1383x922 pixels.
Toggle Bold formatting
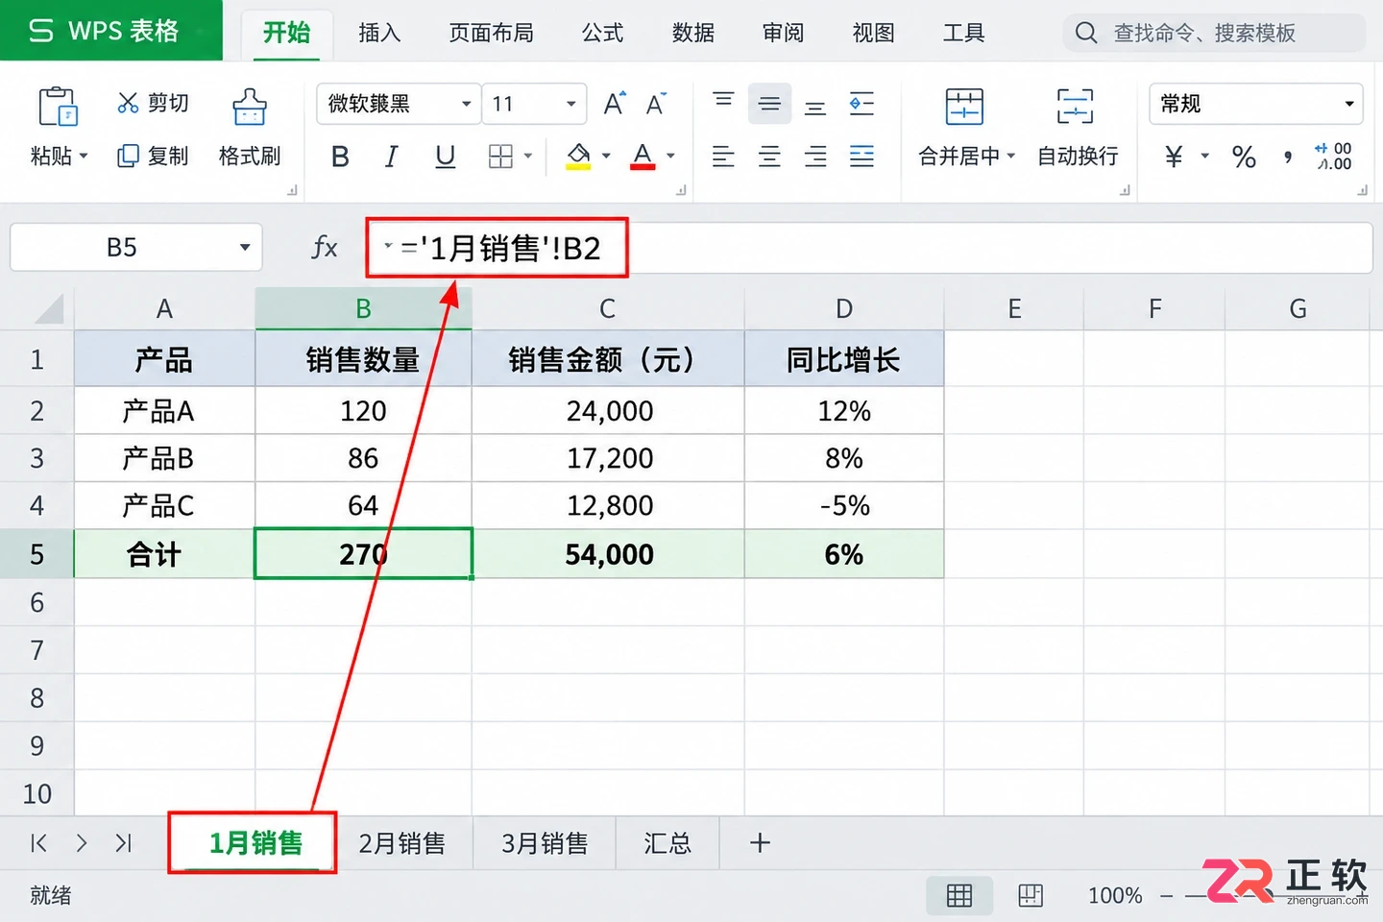click(340, 157)
